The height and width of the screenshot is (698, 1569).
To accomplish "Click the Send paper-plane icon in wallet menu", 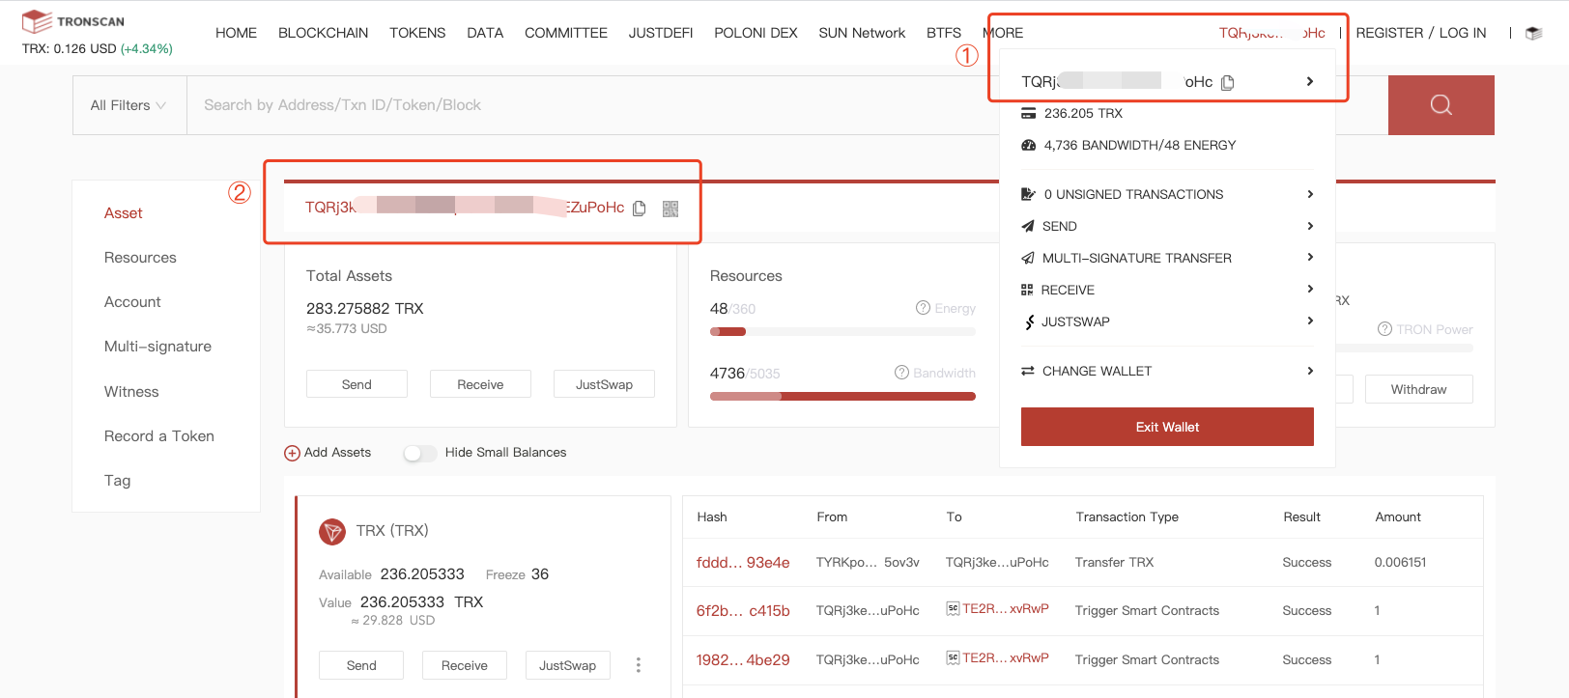I will point(1028,226).
